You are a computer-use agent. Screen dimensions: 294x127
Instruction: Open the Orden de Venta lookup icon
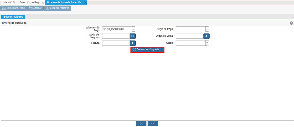206,36
